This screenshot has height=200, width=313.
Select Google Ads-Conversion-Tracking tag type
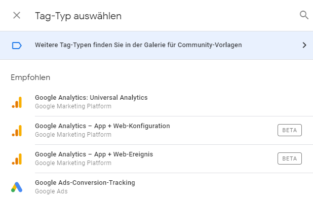tap(85, 183)
